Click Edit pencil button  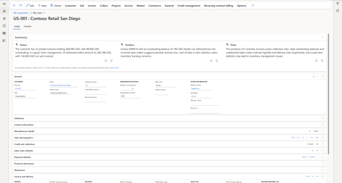30,6
